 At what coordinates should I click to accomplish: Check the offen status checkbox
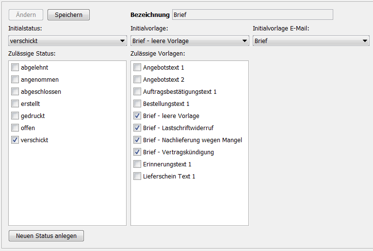(x=16, y=128)
